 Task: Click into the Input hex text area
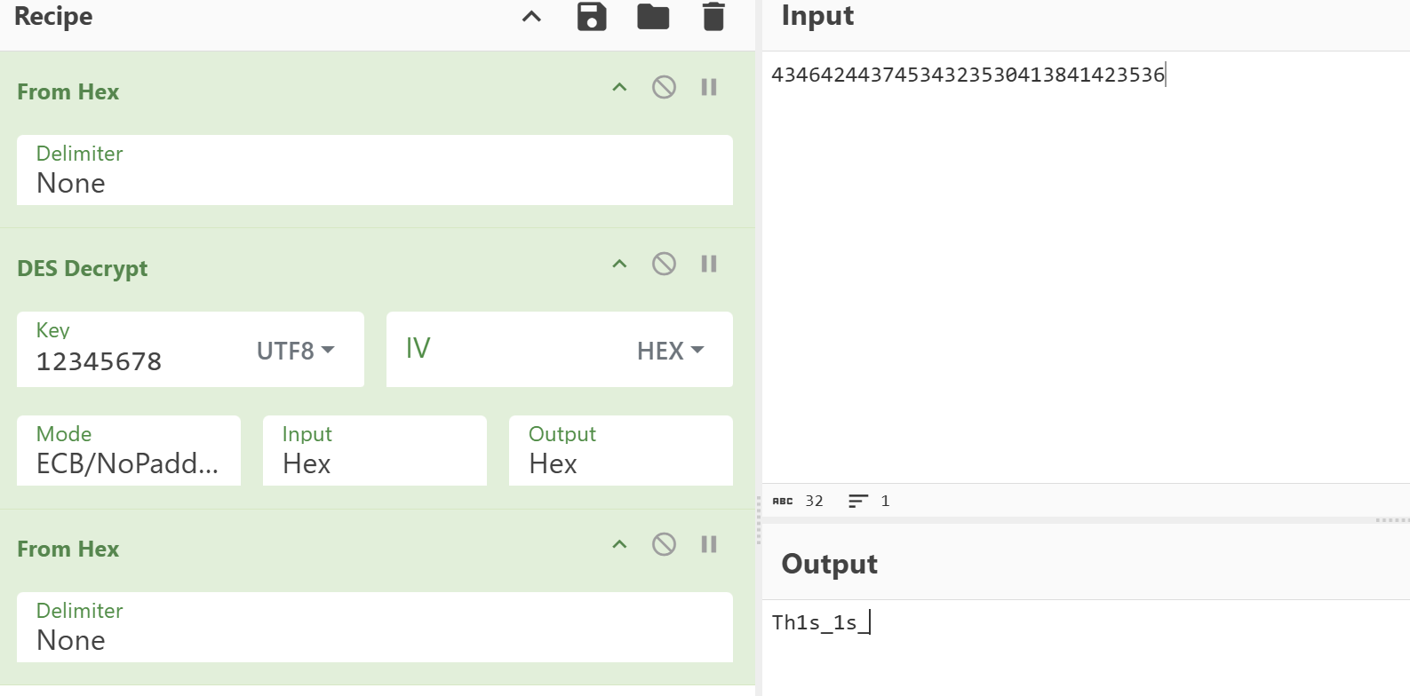pyautogui.click(x=1084, y=266)
